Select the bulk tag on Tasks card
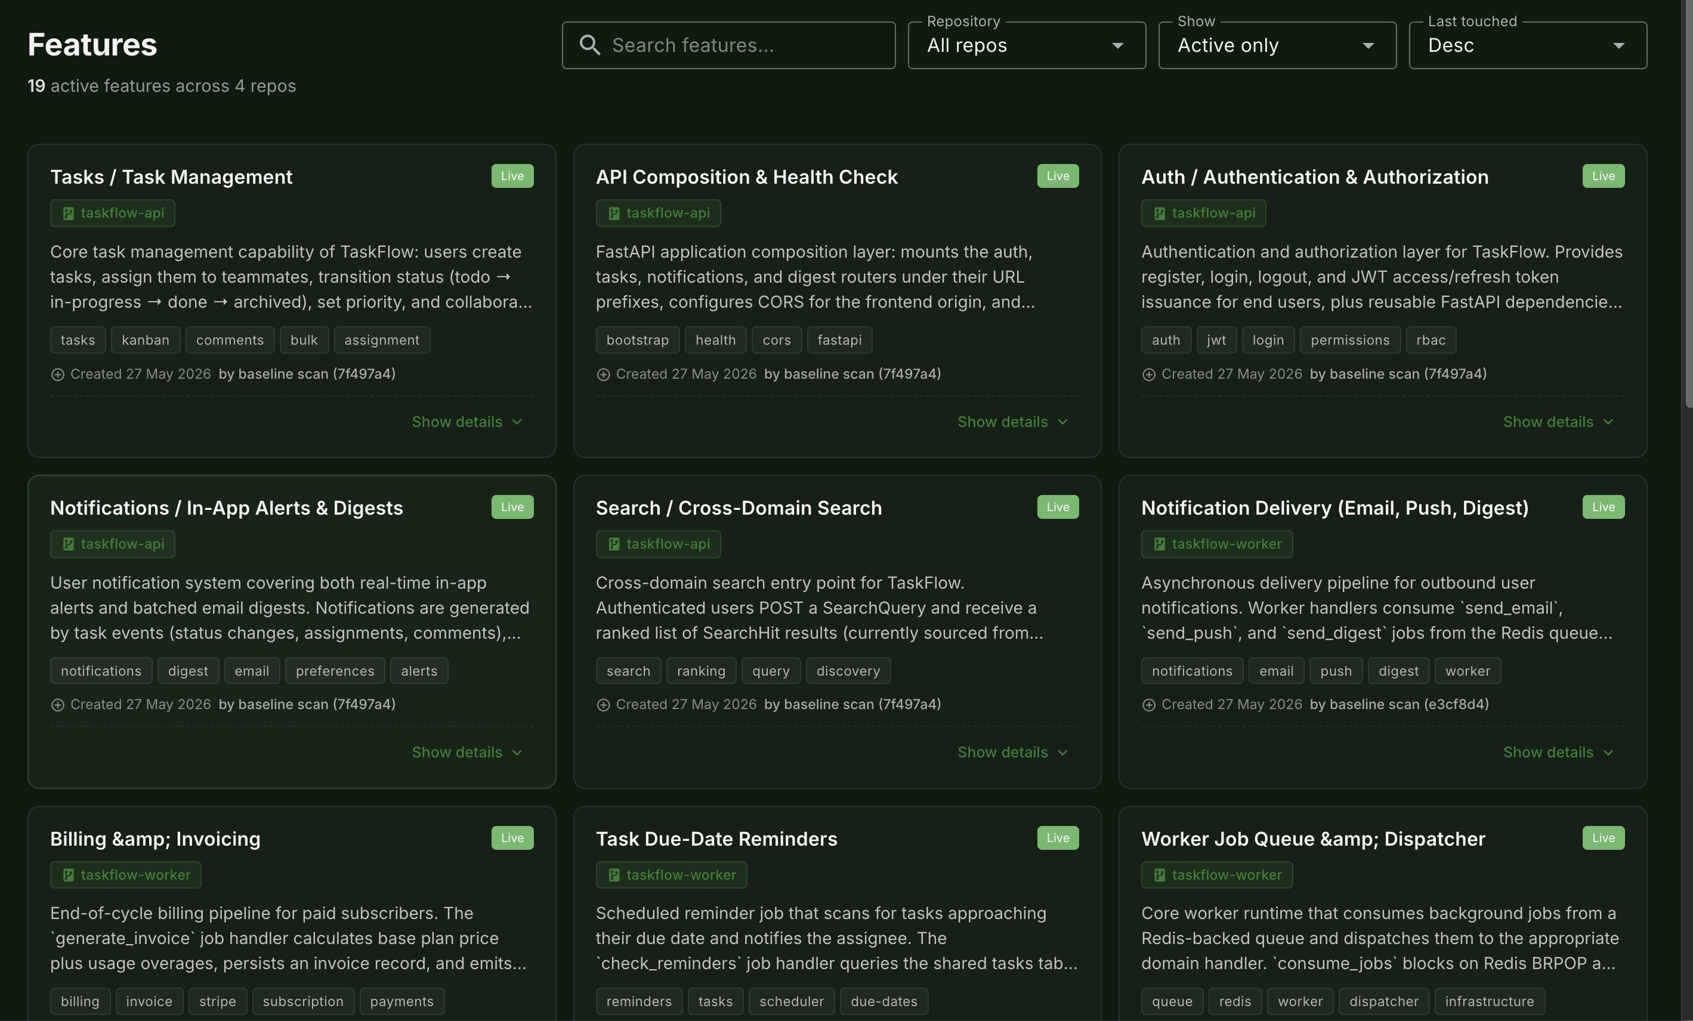 (304, 340)
